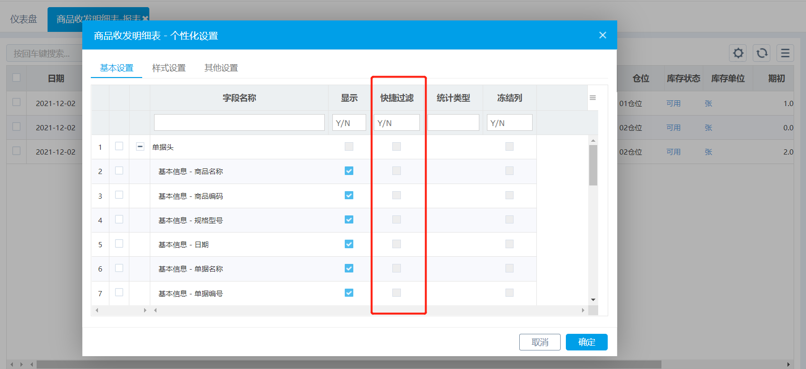The height and width of the screenshot is (369, 806).
Task: Click background page horizontal scroll right arrow
Action: coord(788,364)
